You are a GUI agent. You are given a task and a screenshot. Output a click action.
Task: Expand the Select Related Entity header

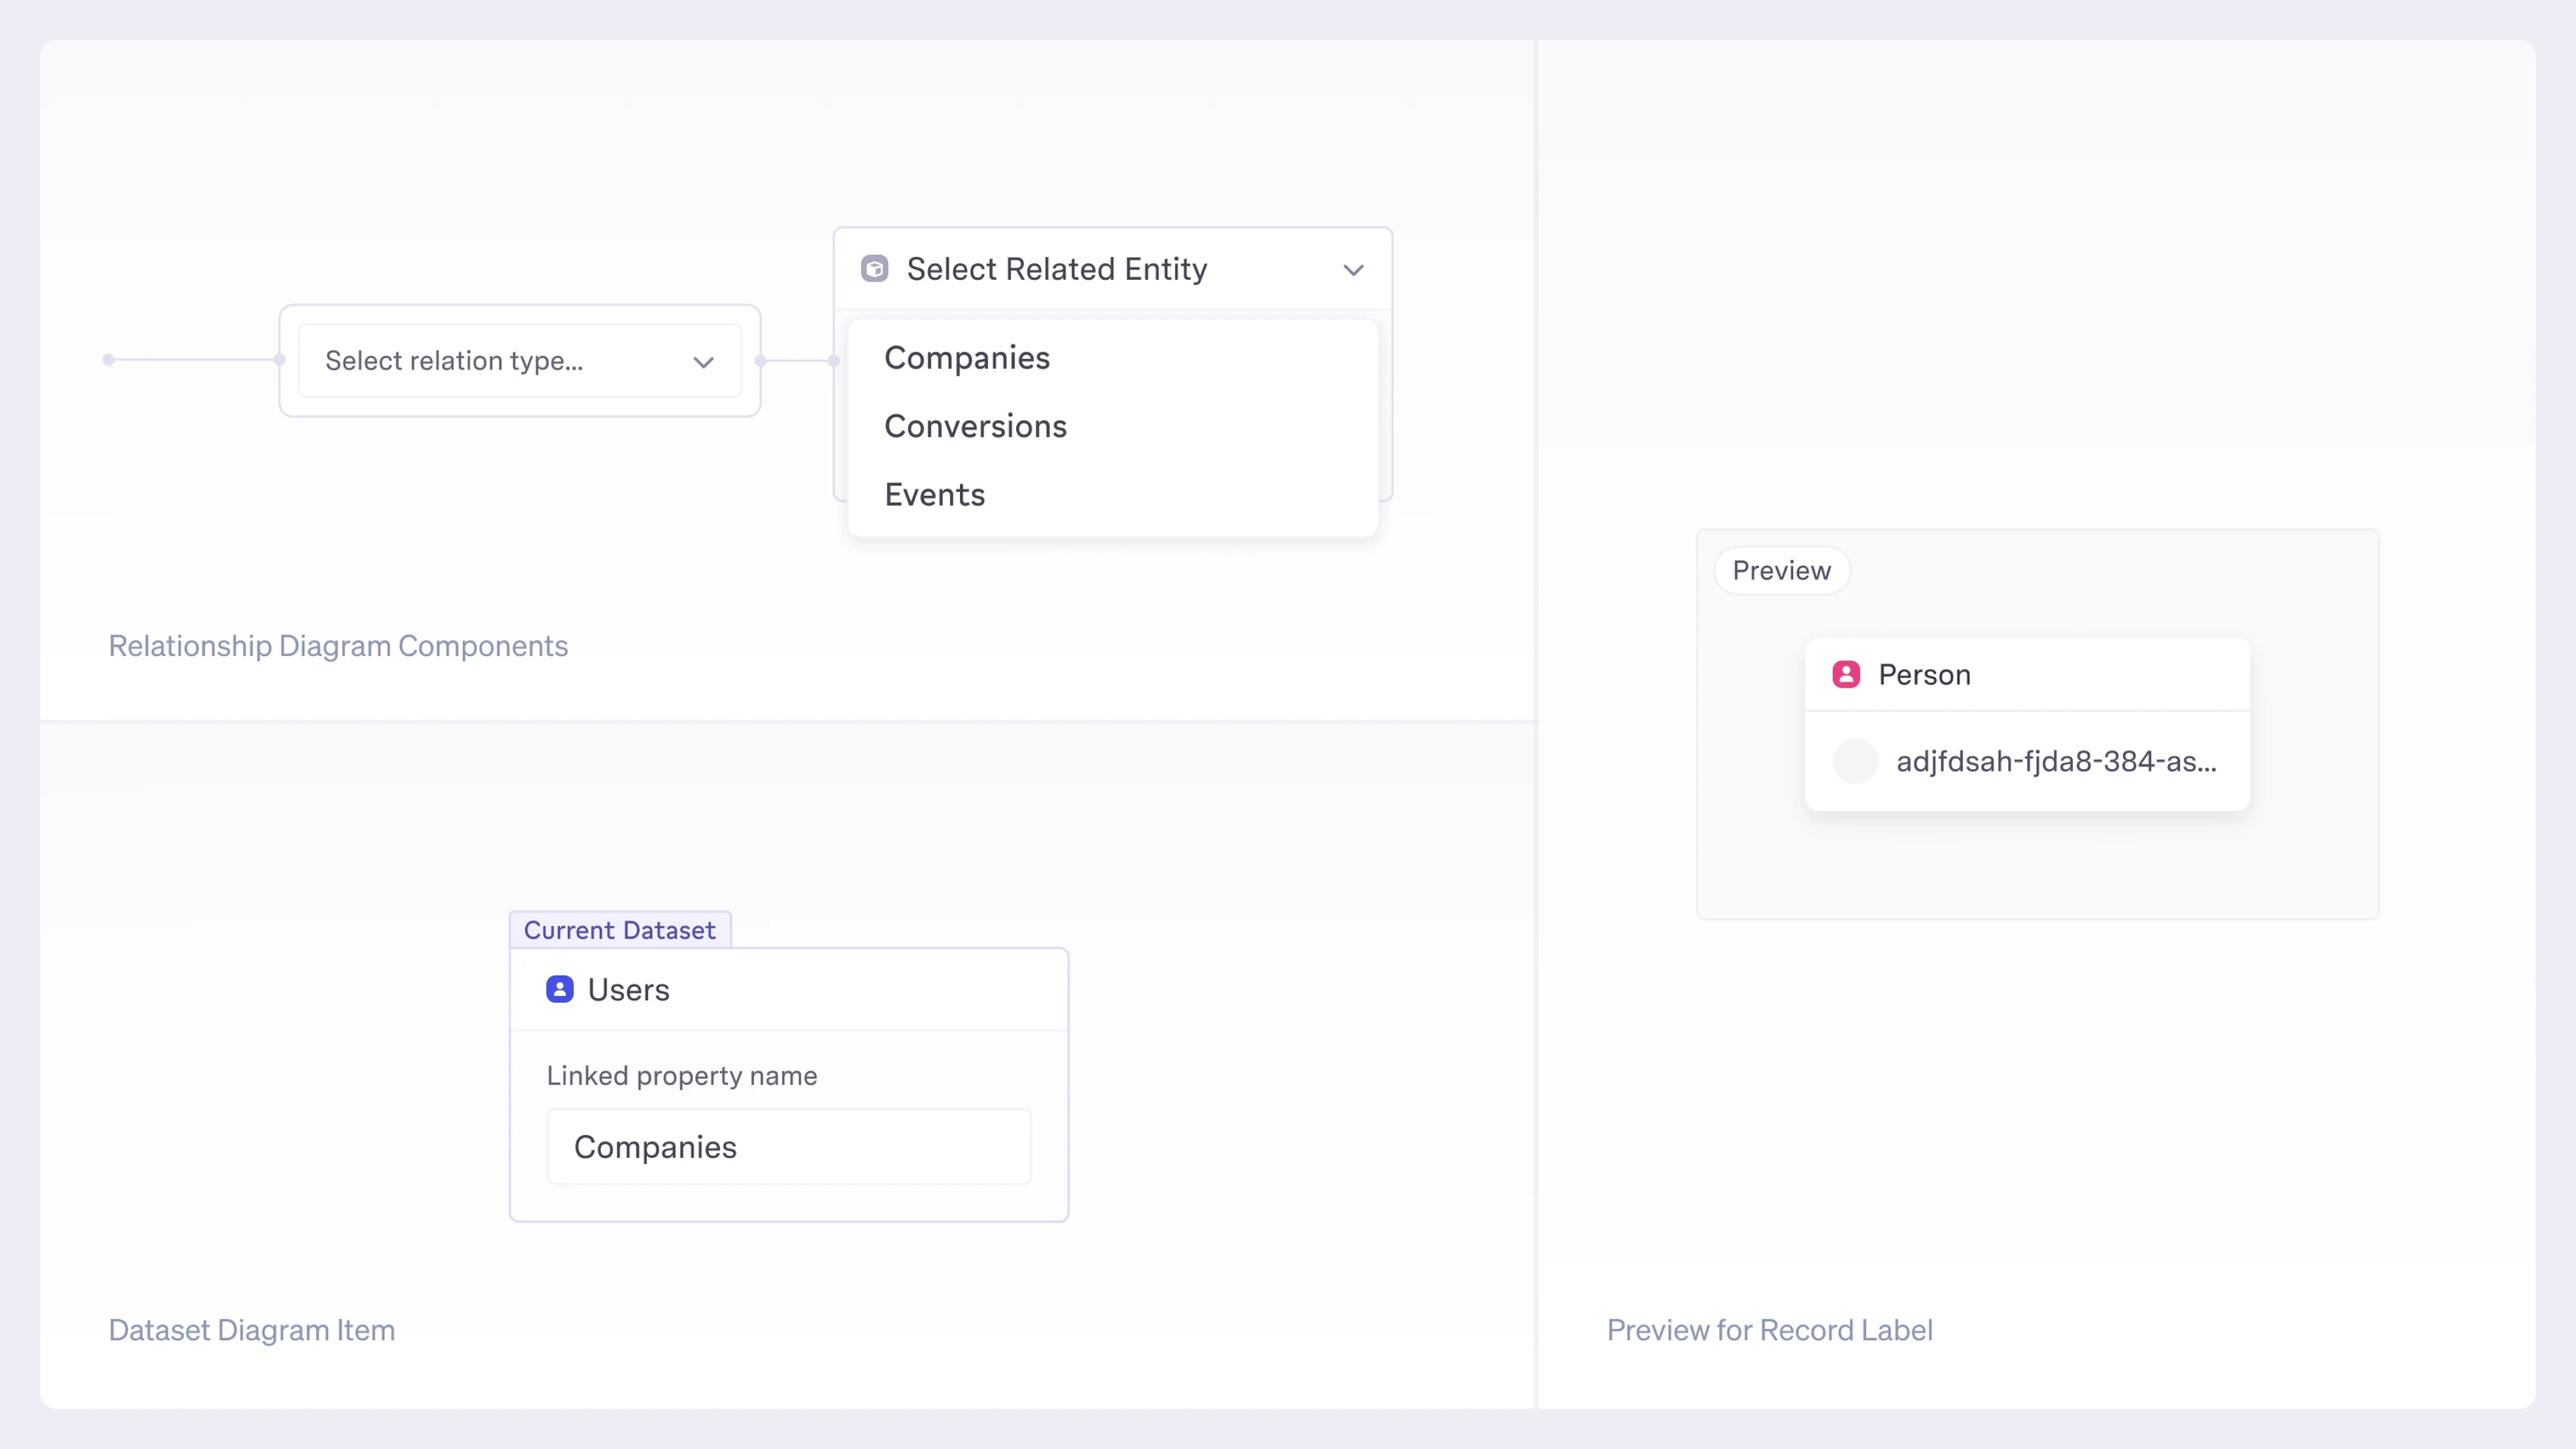tap(1111, 269)
